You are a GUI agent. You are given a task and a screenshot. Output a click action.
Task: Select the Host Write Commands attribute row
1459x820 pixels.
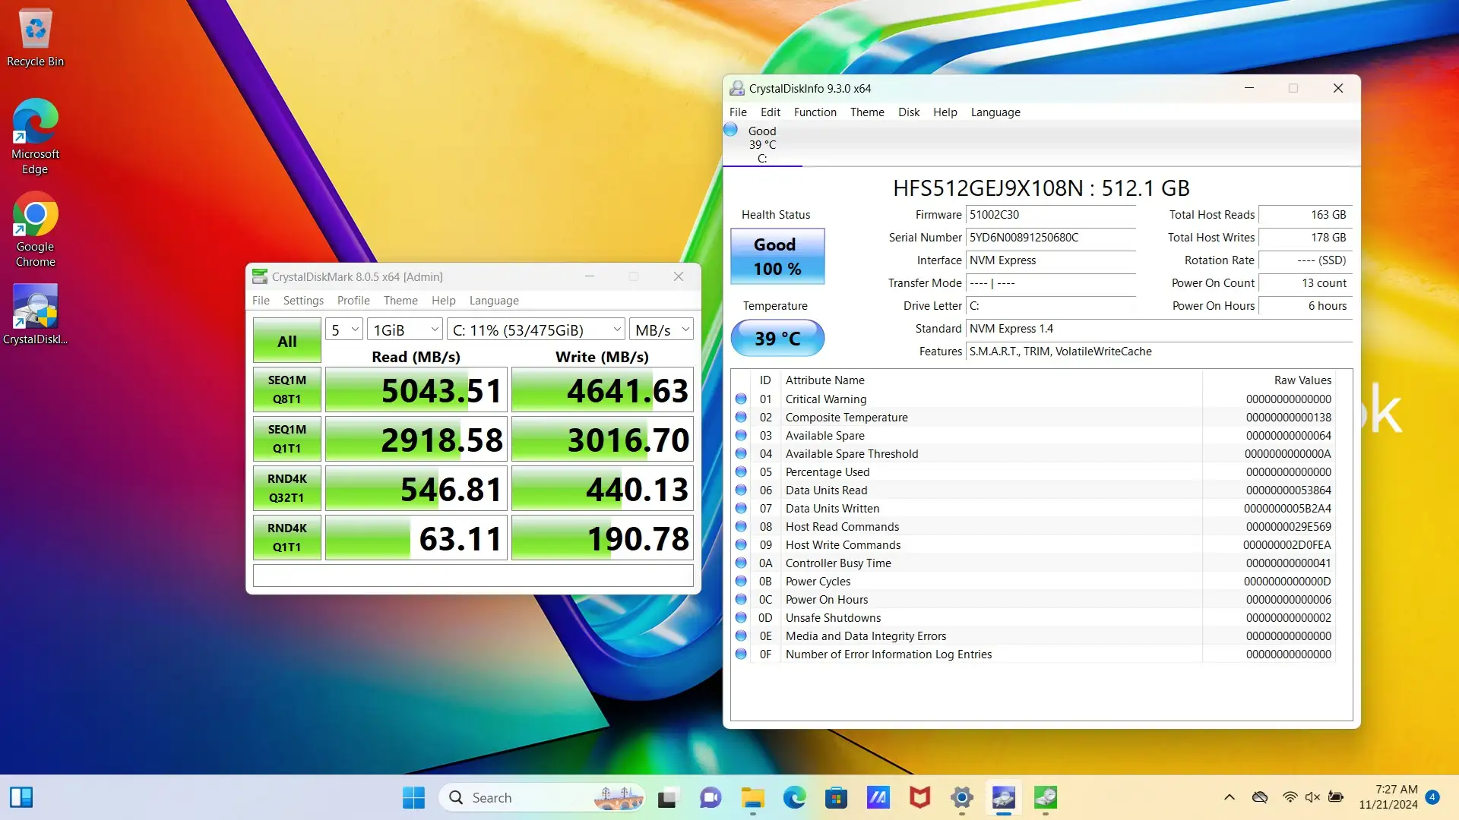pyautogui.click(x=1033, y=544)
